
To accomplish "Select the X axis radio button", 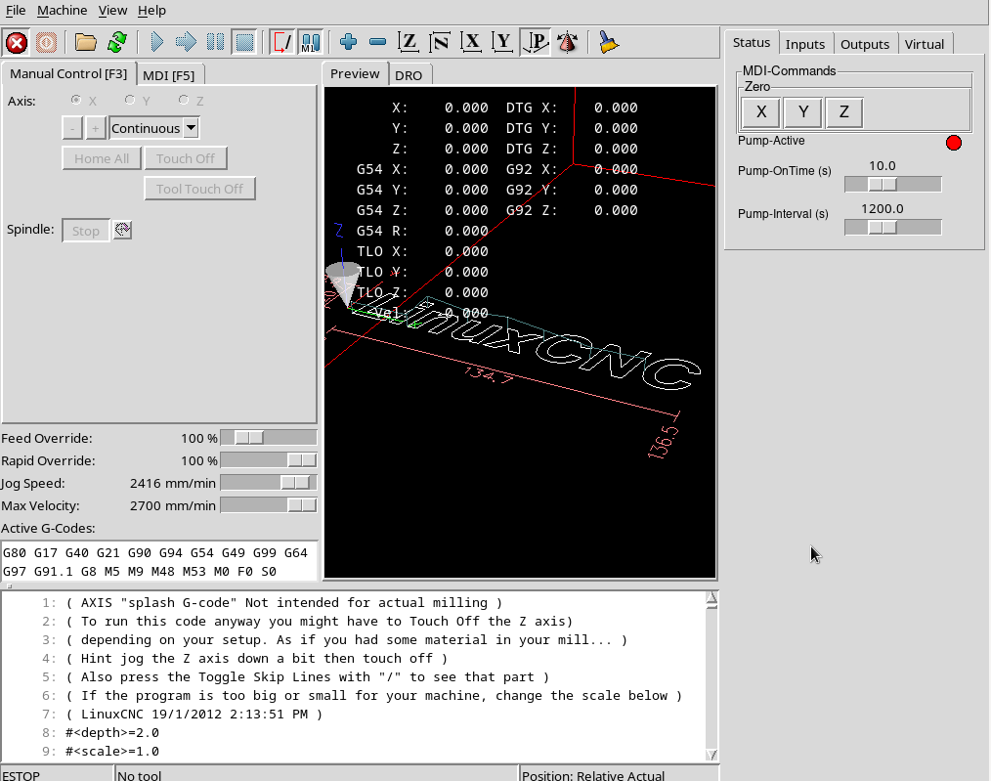I will pos(76,100).
